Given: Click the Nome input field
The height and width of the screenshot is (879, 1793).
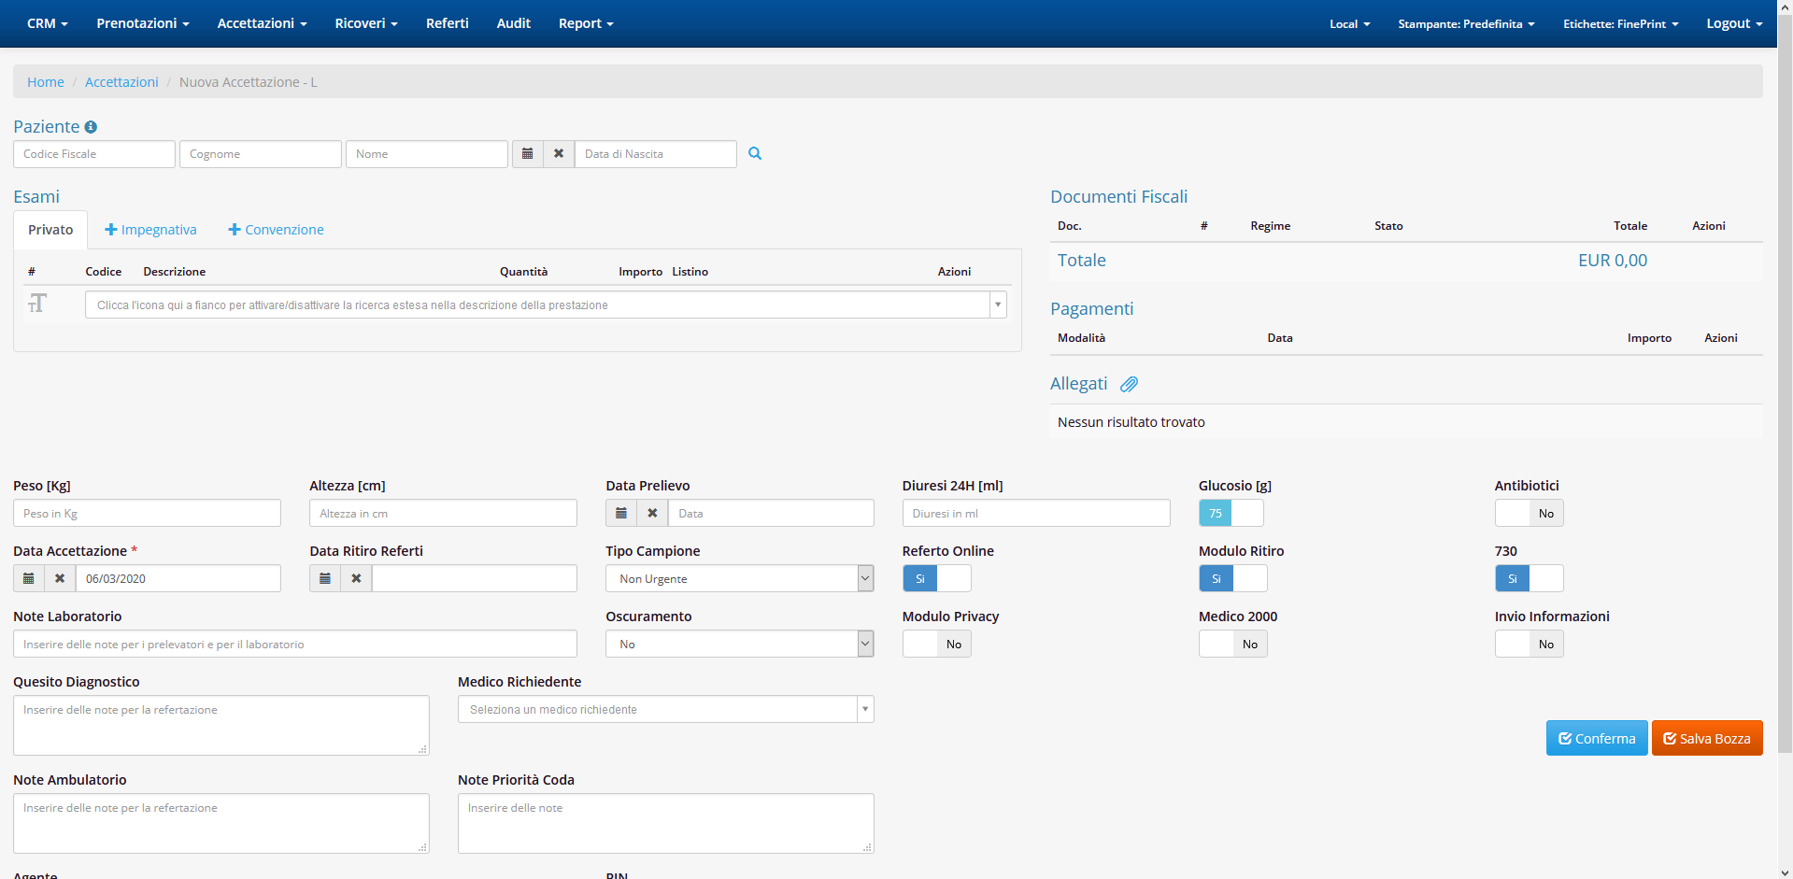Looking at the screenshot, I should click(x=427, y=154).
